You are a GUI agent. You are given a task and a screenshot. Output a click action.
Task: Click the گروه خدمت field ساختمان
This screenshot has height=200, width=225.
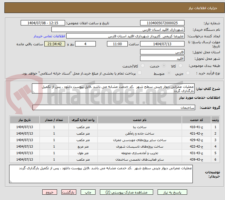point(114,107)
